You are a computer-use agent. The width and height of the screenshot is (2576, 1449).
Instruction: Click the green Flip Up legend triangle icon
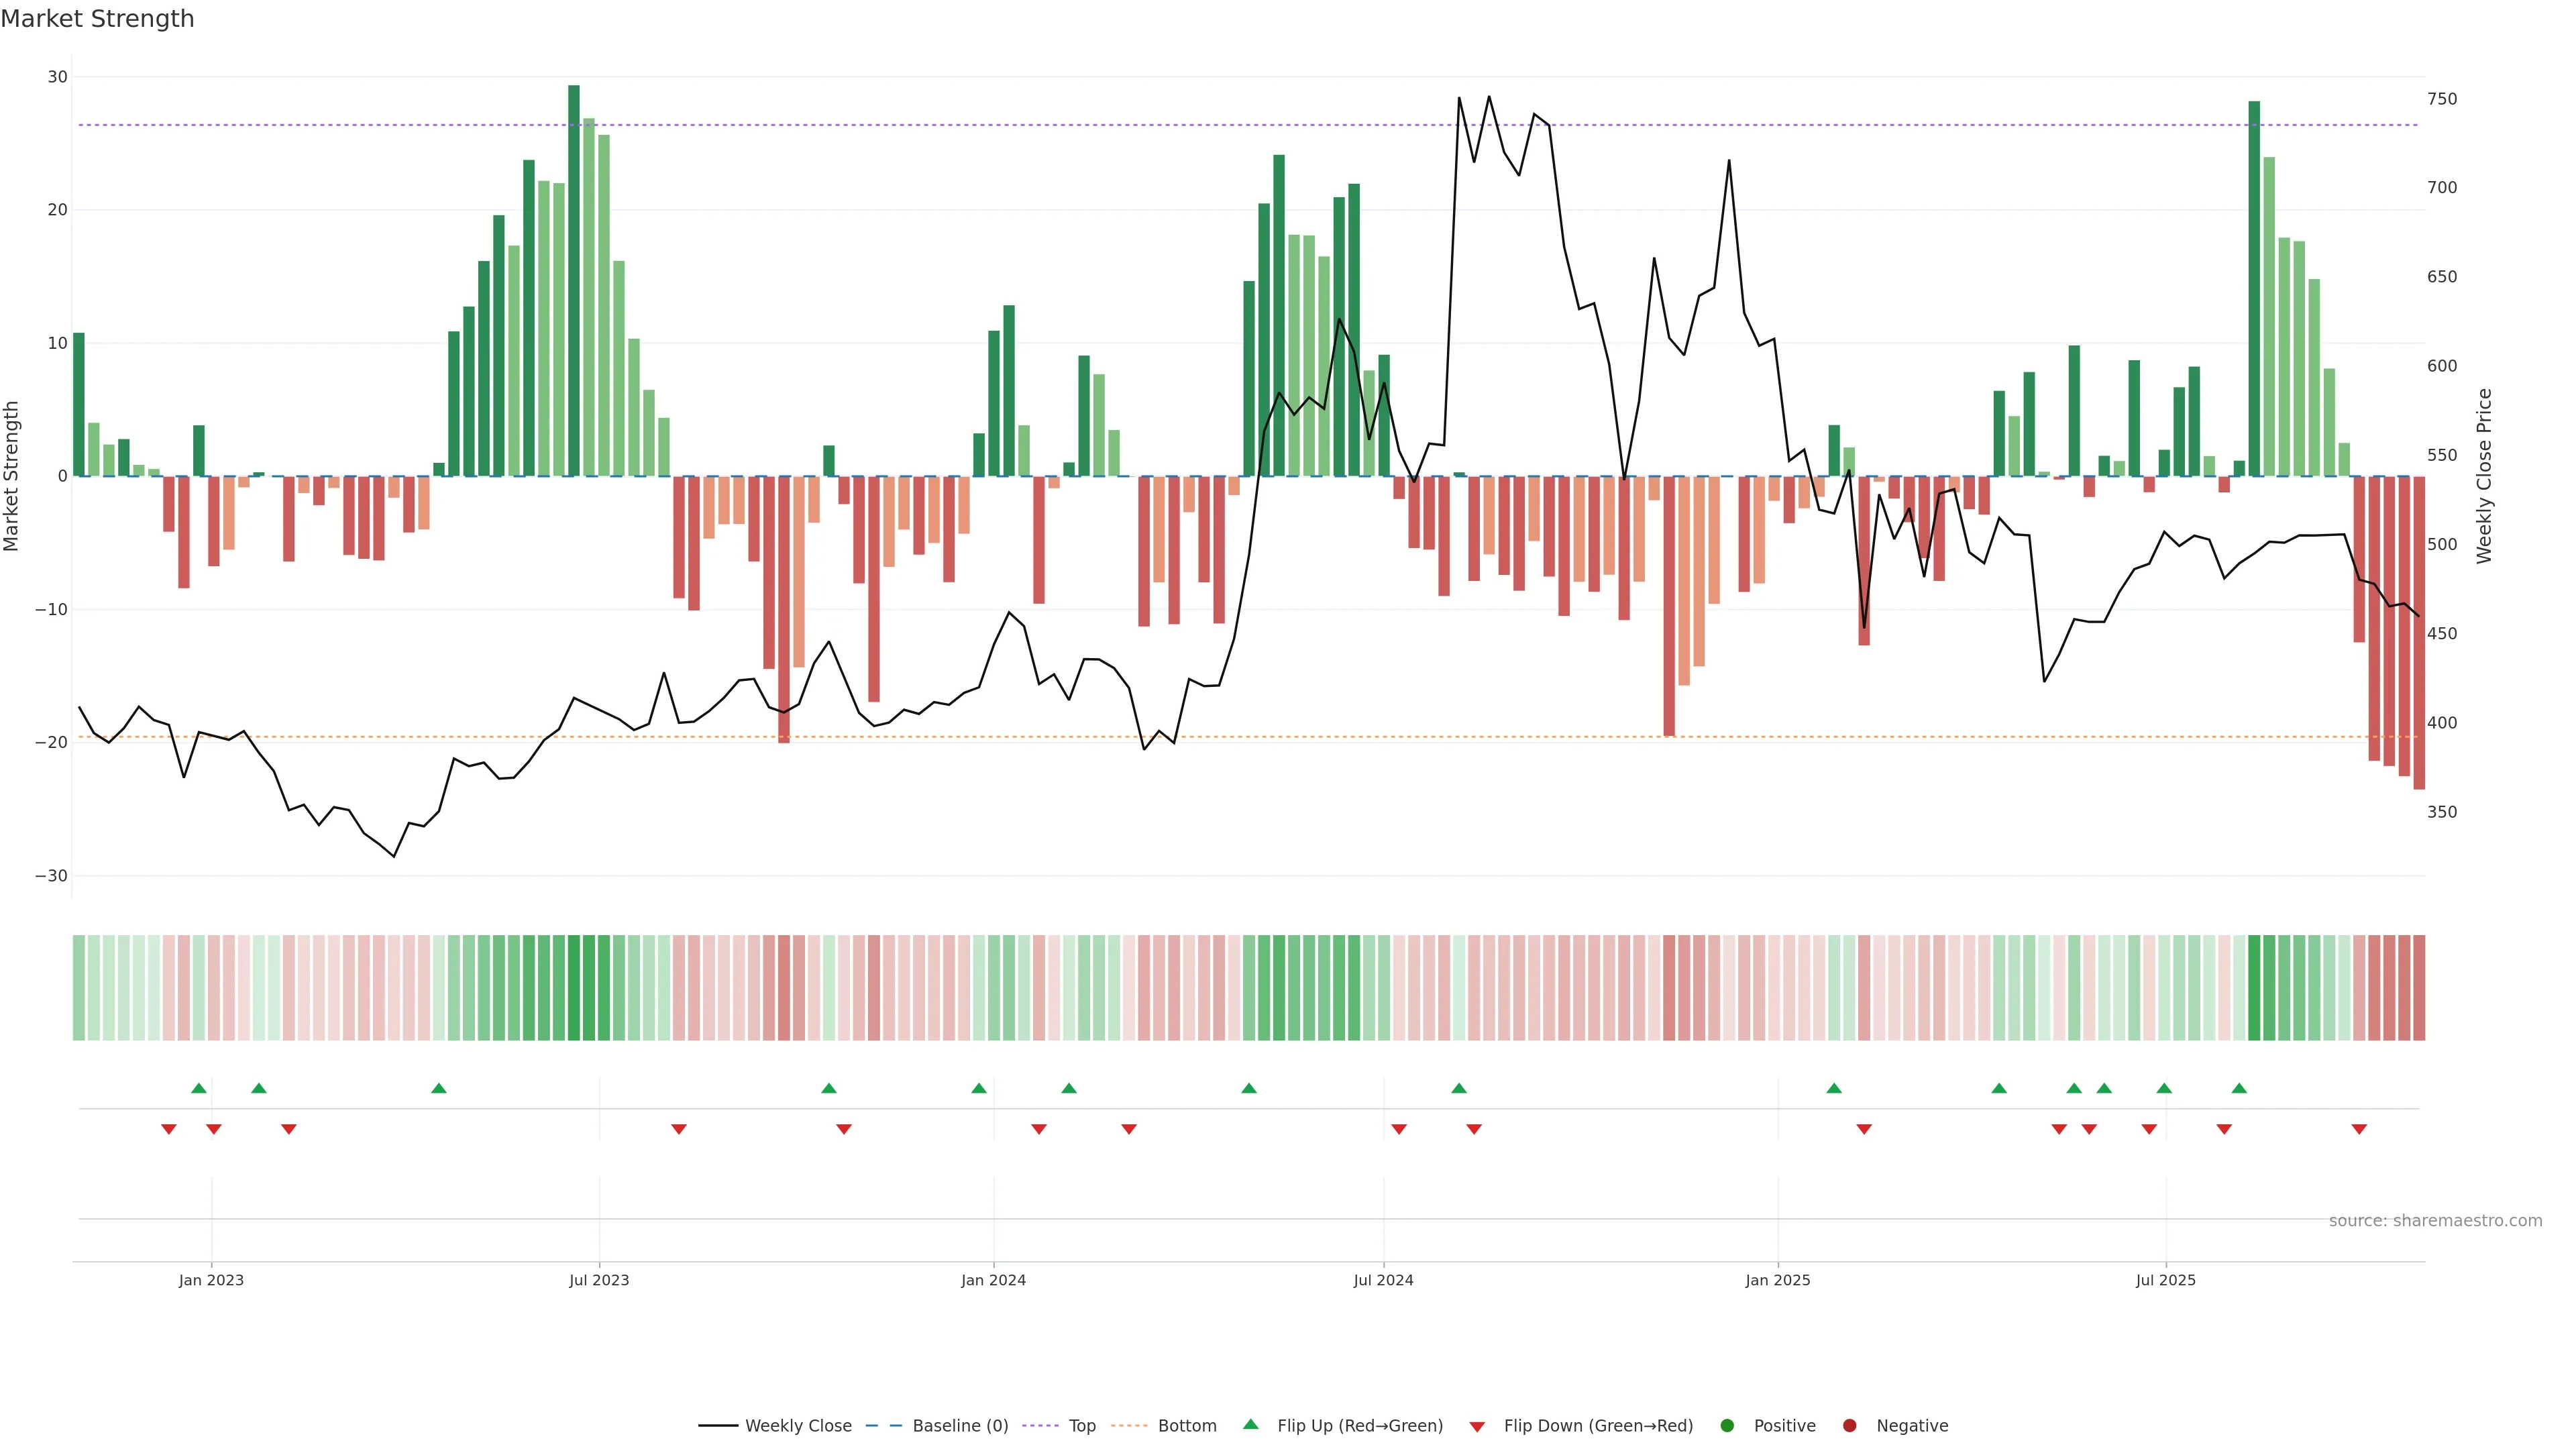tap(1250, 1424)
